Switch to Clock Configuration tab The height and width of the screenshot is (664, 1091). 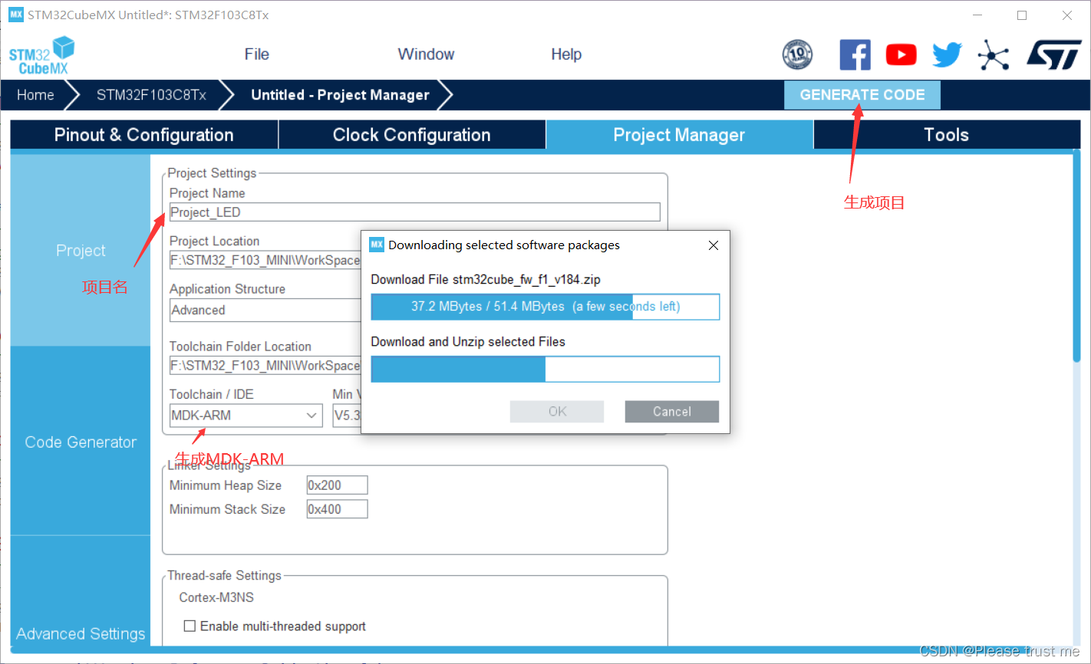tap(412, 135)
